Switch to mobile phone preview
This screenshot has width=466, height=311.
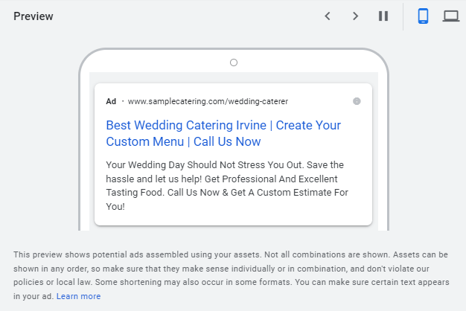(x=423, y=16)
